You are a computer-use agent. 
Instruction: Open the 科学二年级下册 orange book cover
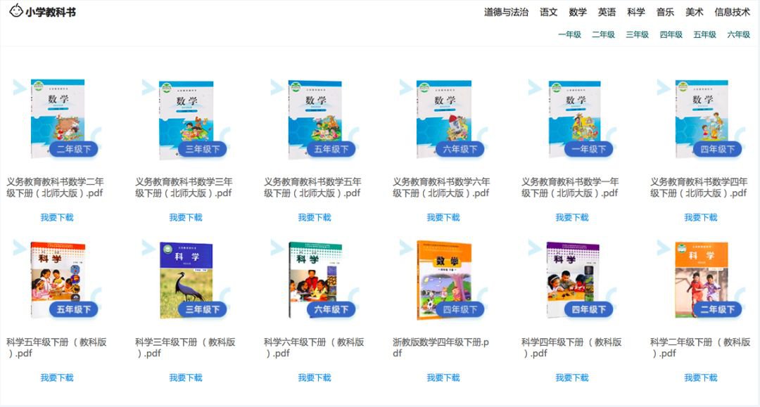[702, 279]
